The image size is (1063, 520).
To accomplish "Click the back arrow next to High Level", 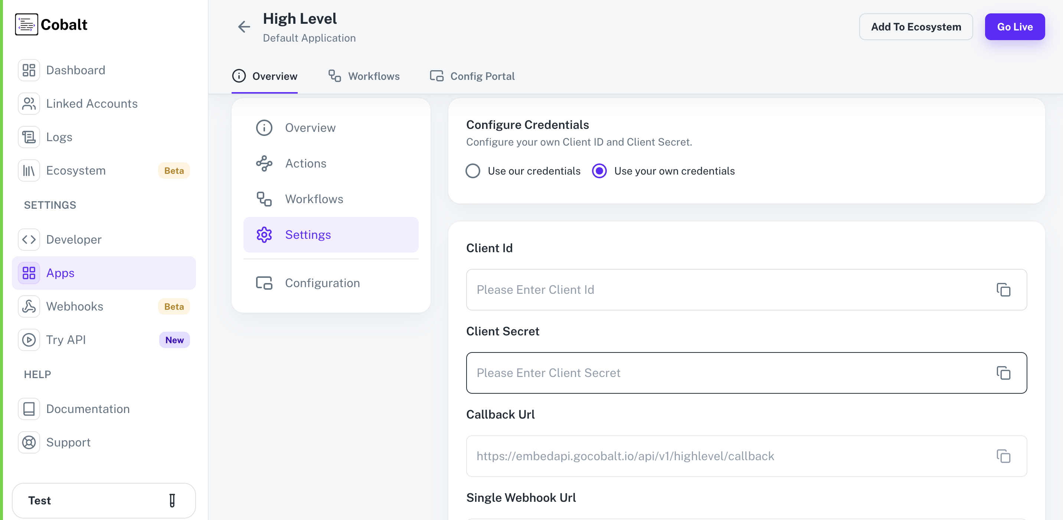I will click(243, 26).
